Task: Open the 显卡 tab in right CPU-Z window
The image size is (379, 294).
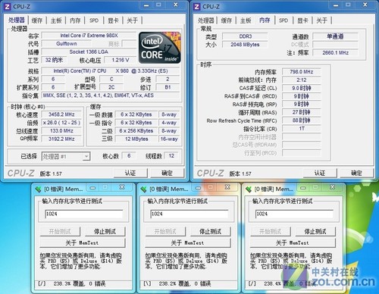Action: click(x=302, y=20)
